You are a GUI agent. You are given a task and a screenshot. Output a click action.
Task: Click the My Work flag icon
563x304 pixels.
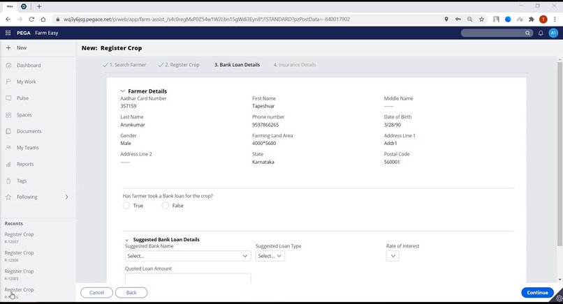coord(8,82)
